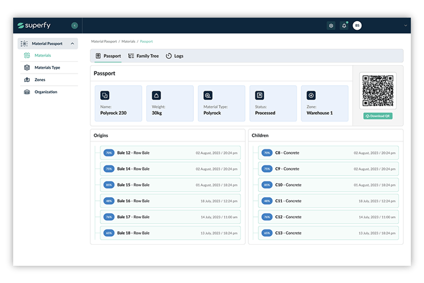Collapse sidebar with the arrow button

click(75, 25)
